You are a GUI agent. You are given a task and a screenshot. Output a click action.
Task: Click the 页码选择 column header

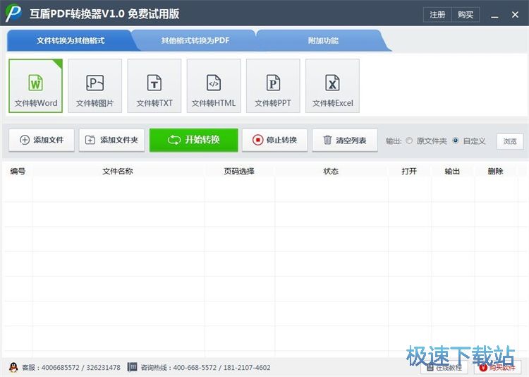(x=239, y=172)
